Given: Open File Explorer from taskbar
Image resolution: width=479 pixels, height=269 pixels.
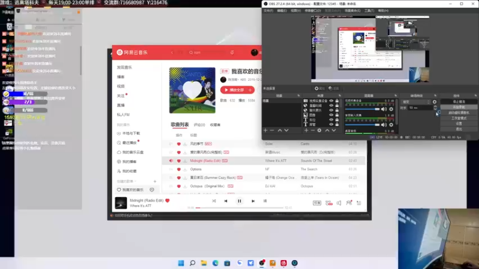Looking at the screenshot, I should click(204, 263).
